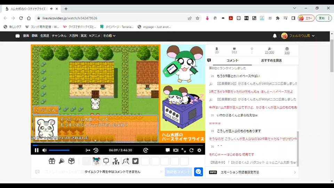Pause the live stream playback
The height and width of the screenshot is (188, 334).
click(x=37, y=150)
